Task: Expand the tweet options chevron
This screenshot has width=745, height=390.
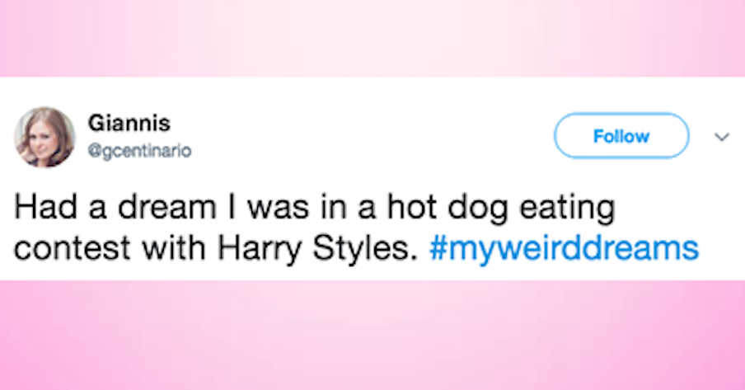Action: 722,136
